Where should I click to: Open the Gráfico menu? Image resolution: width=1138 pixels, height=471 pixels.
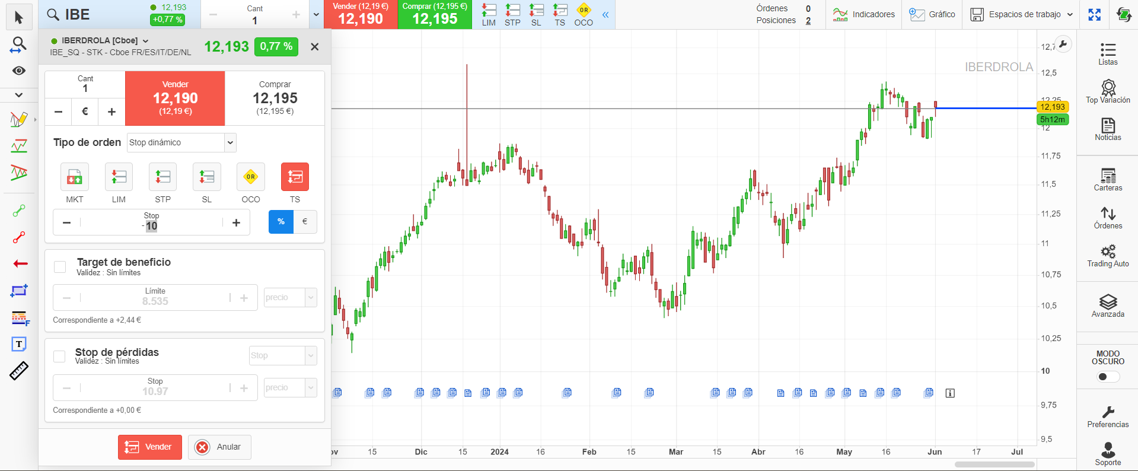coord(932,15)
